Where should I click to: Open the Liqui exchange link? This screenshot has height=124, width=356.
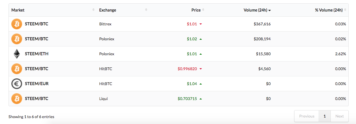(x=103, y=99)
